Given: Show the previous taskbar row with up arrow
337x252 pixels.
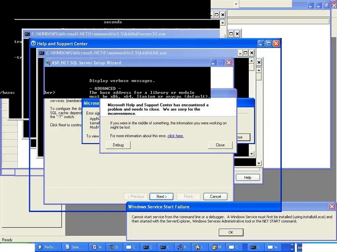Looking at the screenshot, I should tap(292, 245).
